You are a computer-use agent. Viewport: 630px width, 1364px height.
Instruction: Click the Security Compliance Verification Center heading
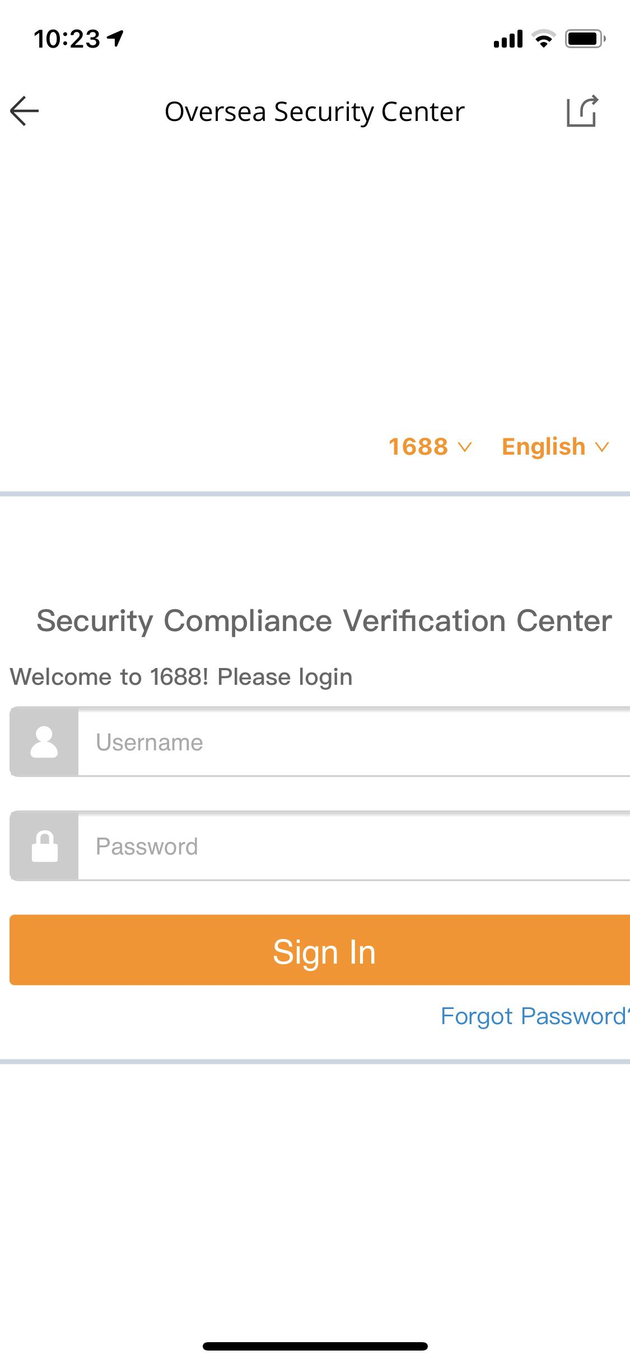[x=324, y=621]
